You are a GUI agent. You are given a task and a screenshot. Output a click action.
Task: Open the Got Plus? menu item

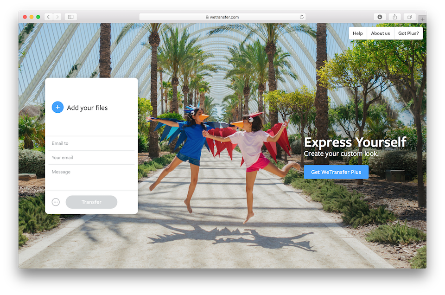pos(408,33)
